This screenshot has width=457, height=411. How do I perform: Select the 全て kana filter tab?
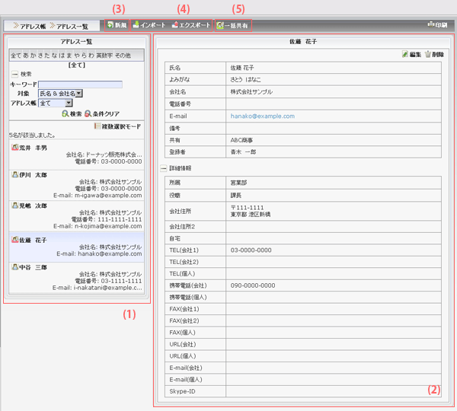point(16,56)
